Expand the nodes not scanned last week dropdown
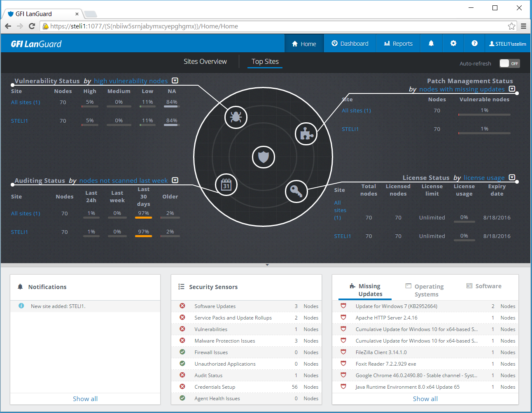 coord(175,180)
